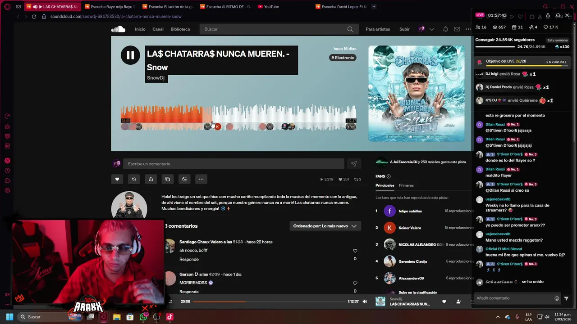Click the Subir upload link
Image resolution: width=577 pixels, height=324 pixels.
tap(404, 29)
